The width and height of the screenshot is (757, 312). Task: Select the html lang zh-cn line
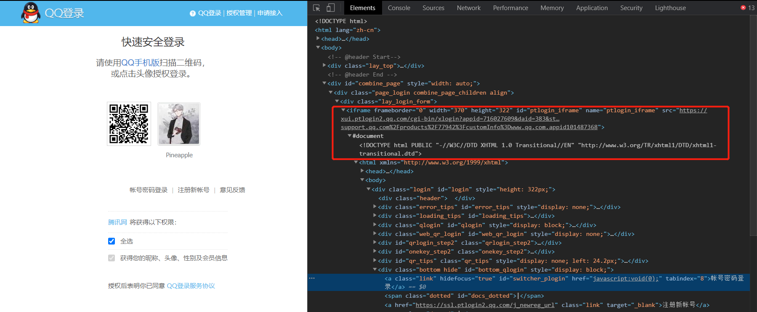pos(348,30)
